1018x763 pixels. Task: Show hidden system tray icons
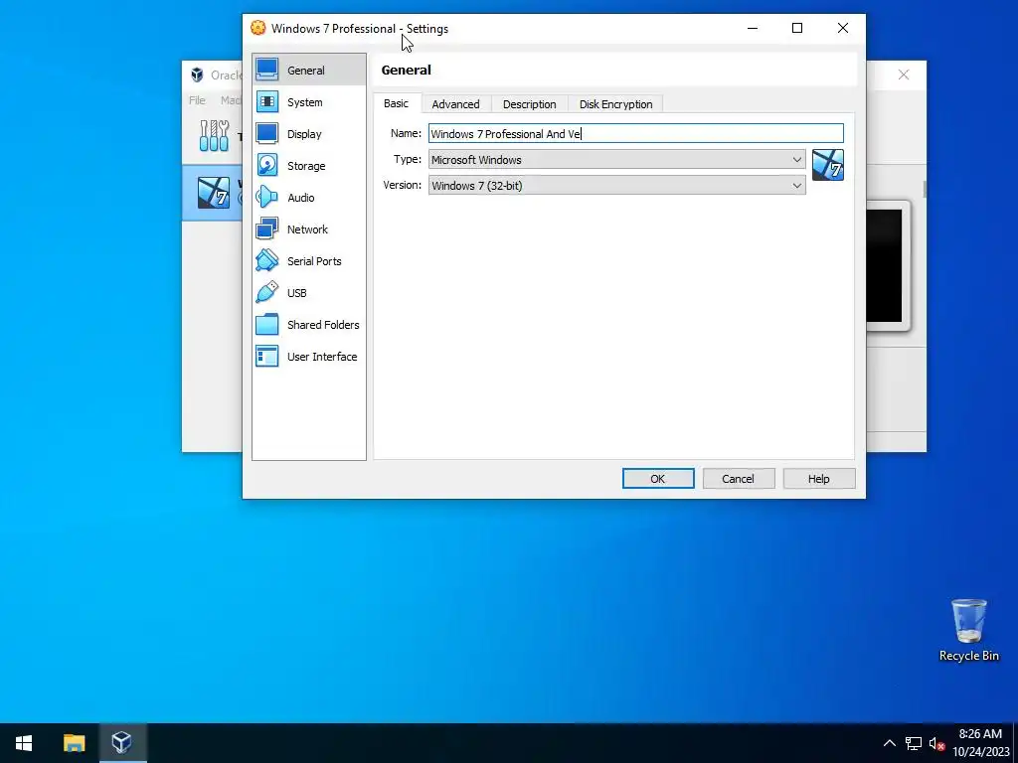tap(890, 743)
